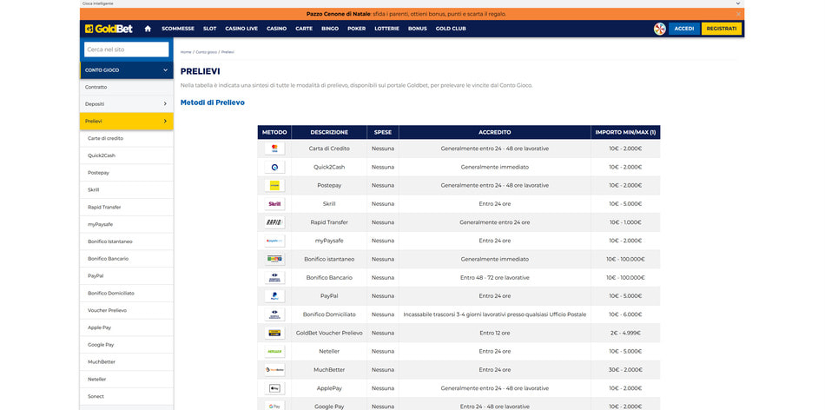Click the myPaysafe logo in table
This screenshot has height=410, width=825.
(x=274, y=241)
